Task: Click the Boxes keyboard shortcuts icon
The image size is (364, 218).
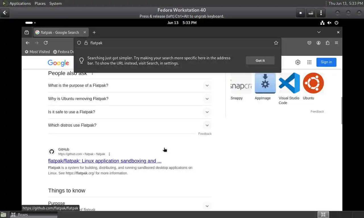Action: [311, 13]
